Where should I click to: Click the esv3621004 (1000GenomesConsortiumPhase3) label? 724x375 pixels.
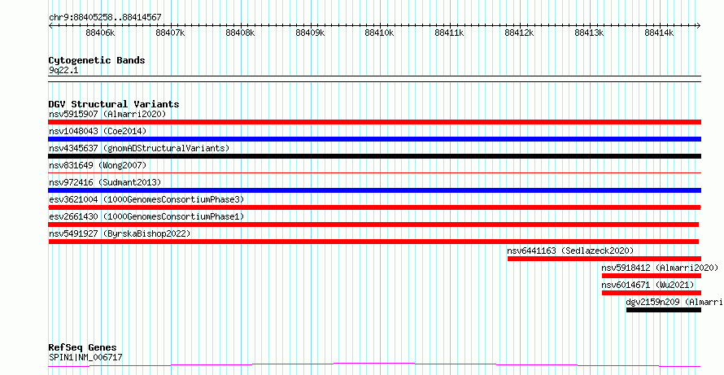[x=146, y=199]
